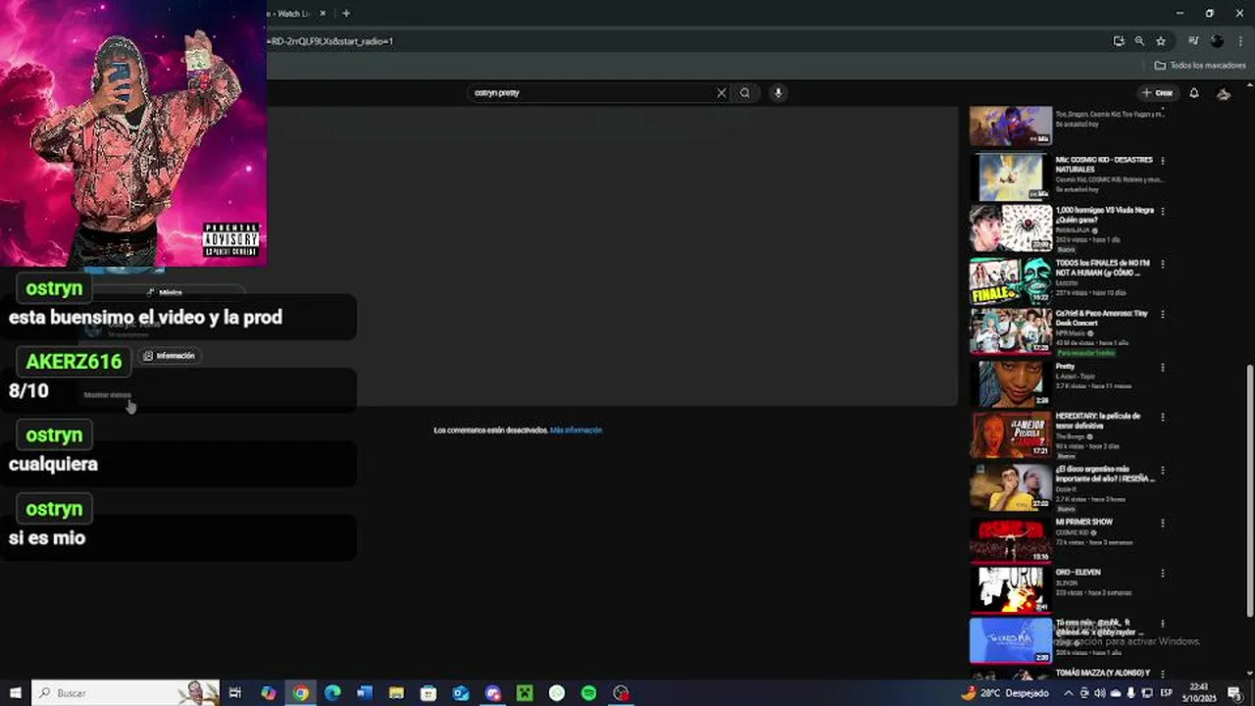Open the Todos los marcadores bookmarks folder
The width and height of the screenshot is (1255, 706).
(1200, 65)
